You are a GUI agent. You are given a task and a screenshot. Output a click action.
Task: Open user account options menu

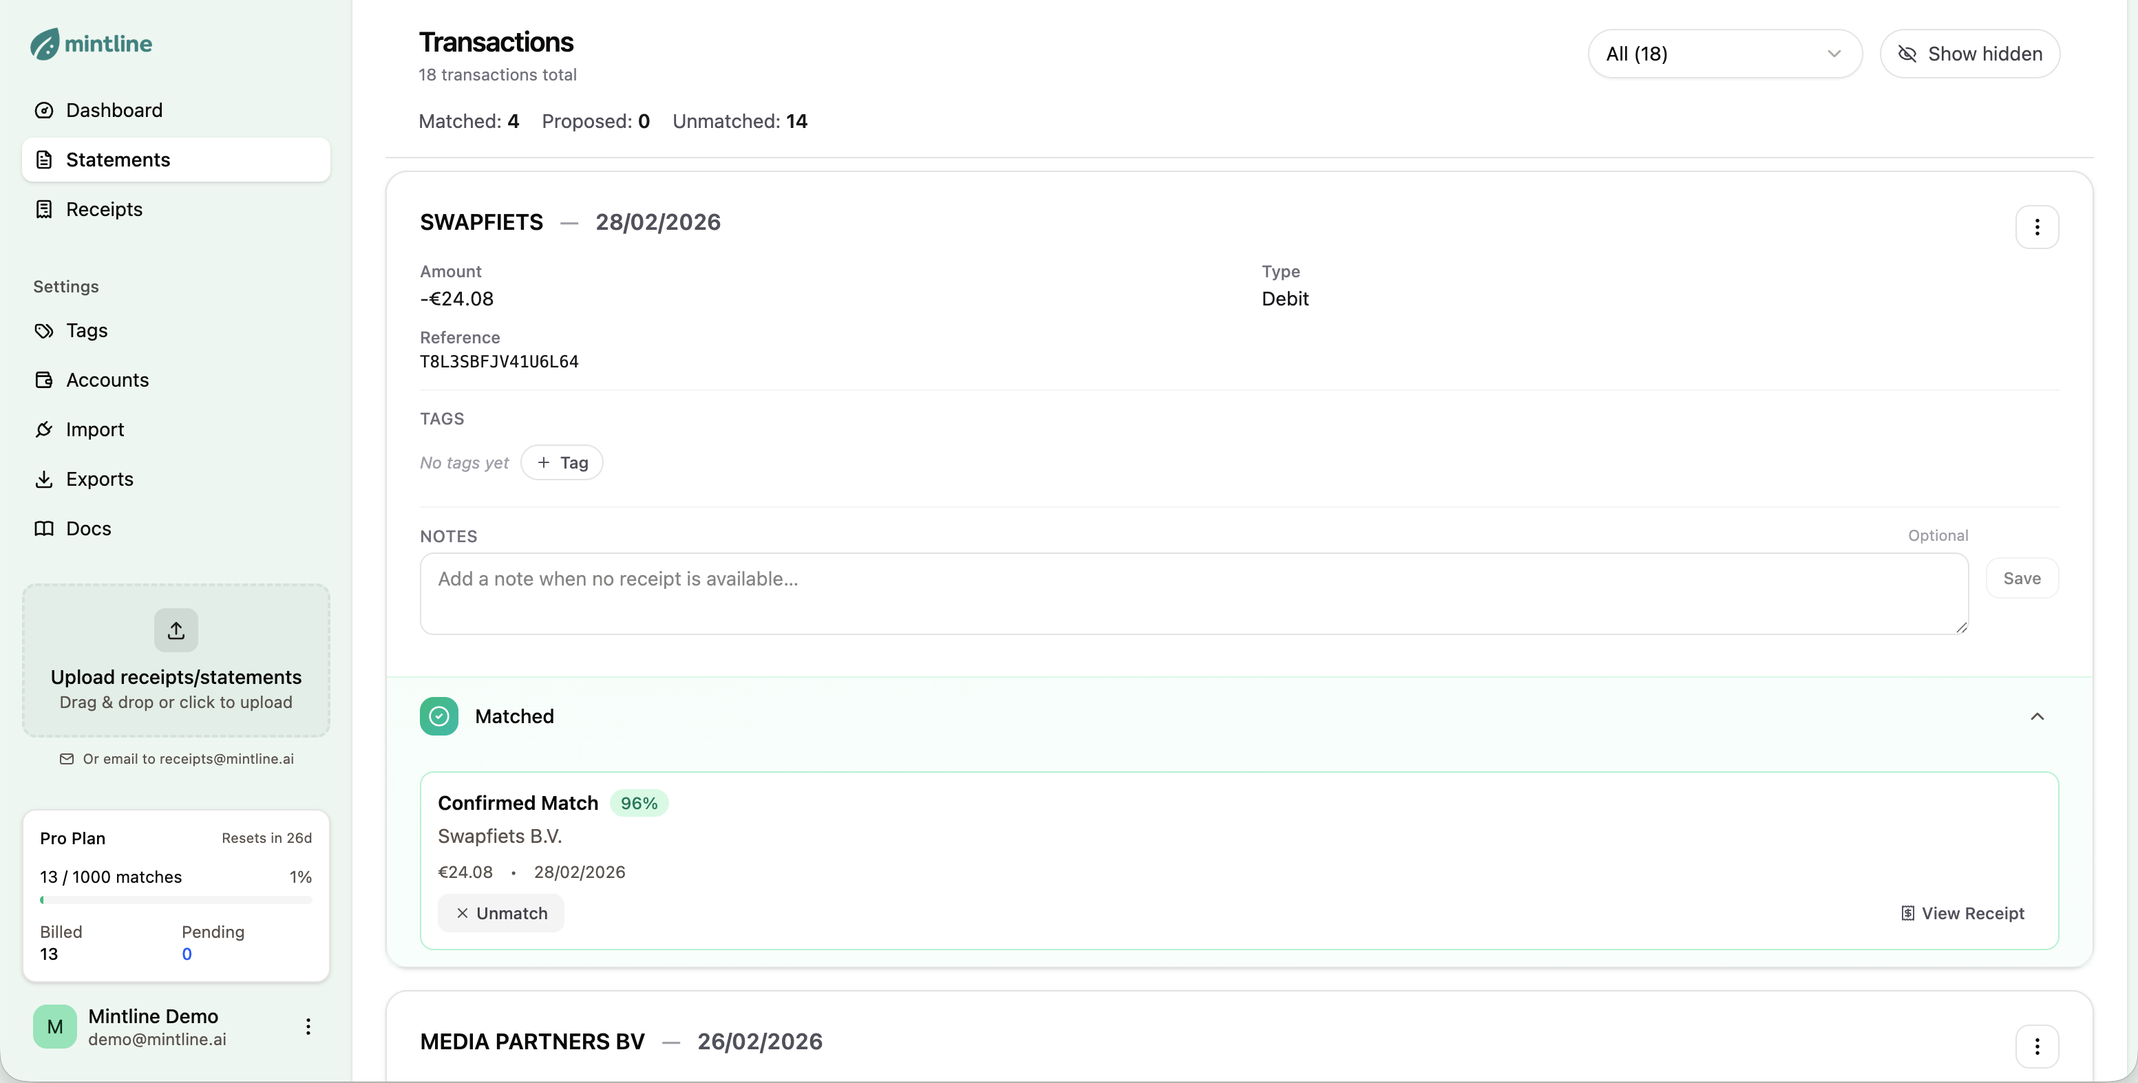[308, 1027]
